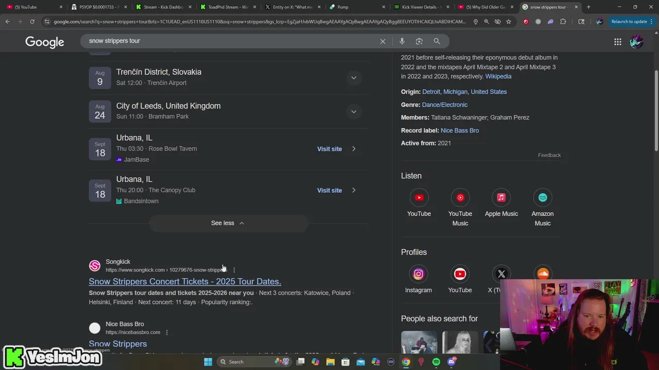Click Visit site for Rose Bowl Tavern

pos(329,149)
